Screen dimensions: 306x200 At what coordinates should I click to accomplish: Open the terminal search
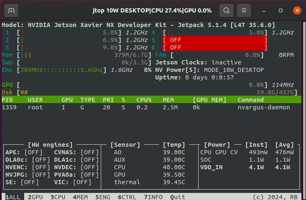[226, 10]
